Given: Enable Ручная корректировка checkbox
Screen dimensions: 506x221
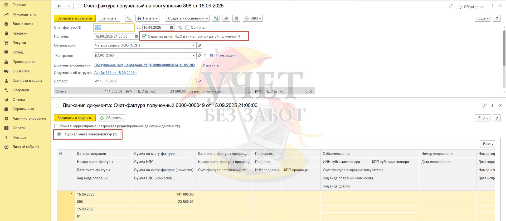Looking at the screenshot, I should (x=56, y=126).
